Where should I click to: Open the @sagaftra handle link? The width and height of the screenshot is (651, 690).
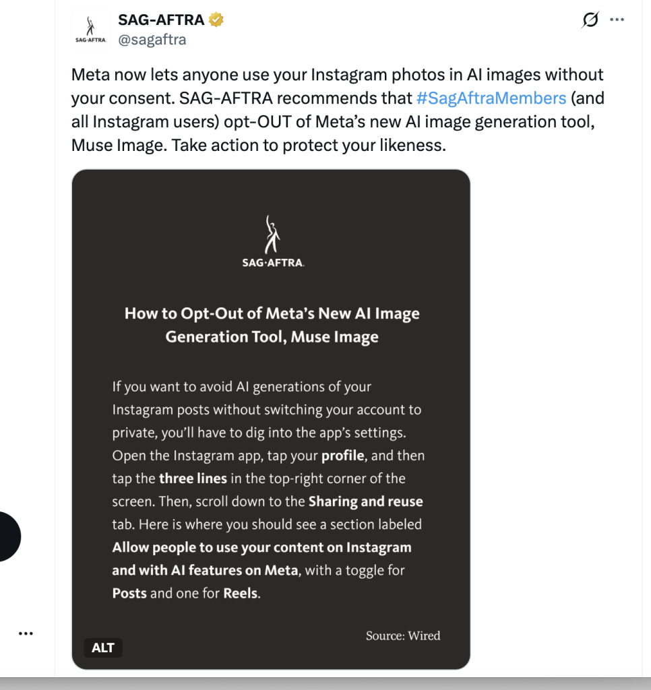pyautogui.click(x=152, y=40)
